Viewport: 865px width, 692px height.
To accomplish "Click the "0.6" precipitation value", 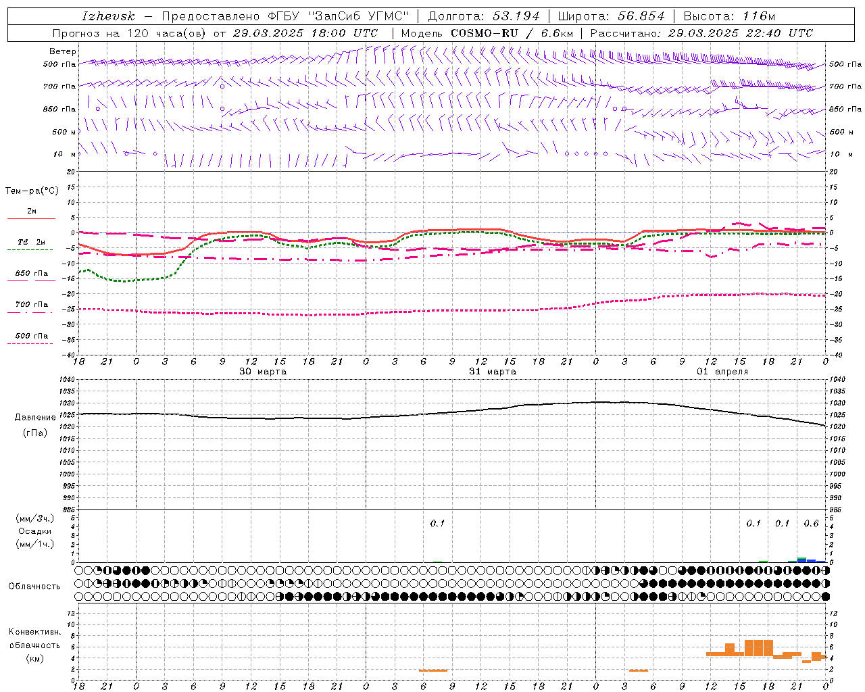I will 811,524.
